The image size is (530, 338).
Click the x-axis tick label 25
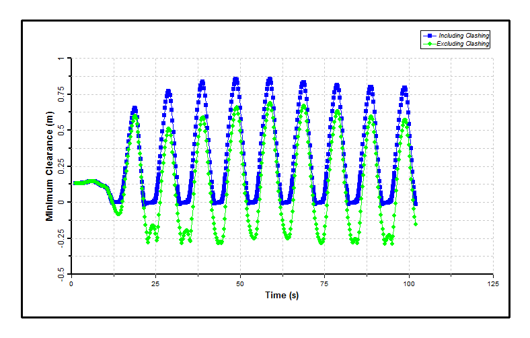pyautogui.click(x=155, y=284)
